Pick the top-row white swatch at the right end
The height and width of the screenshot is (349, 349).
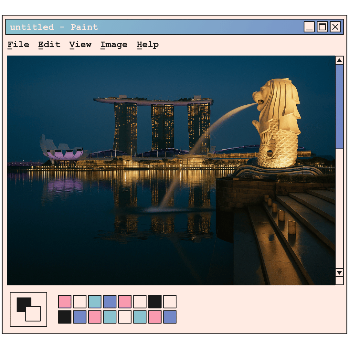pyautogui.click(x=170, y=301)
